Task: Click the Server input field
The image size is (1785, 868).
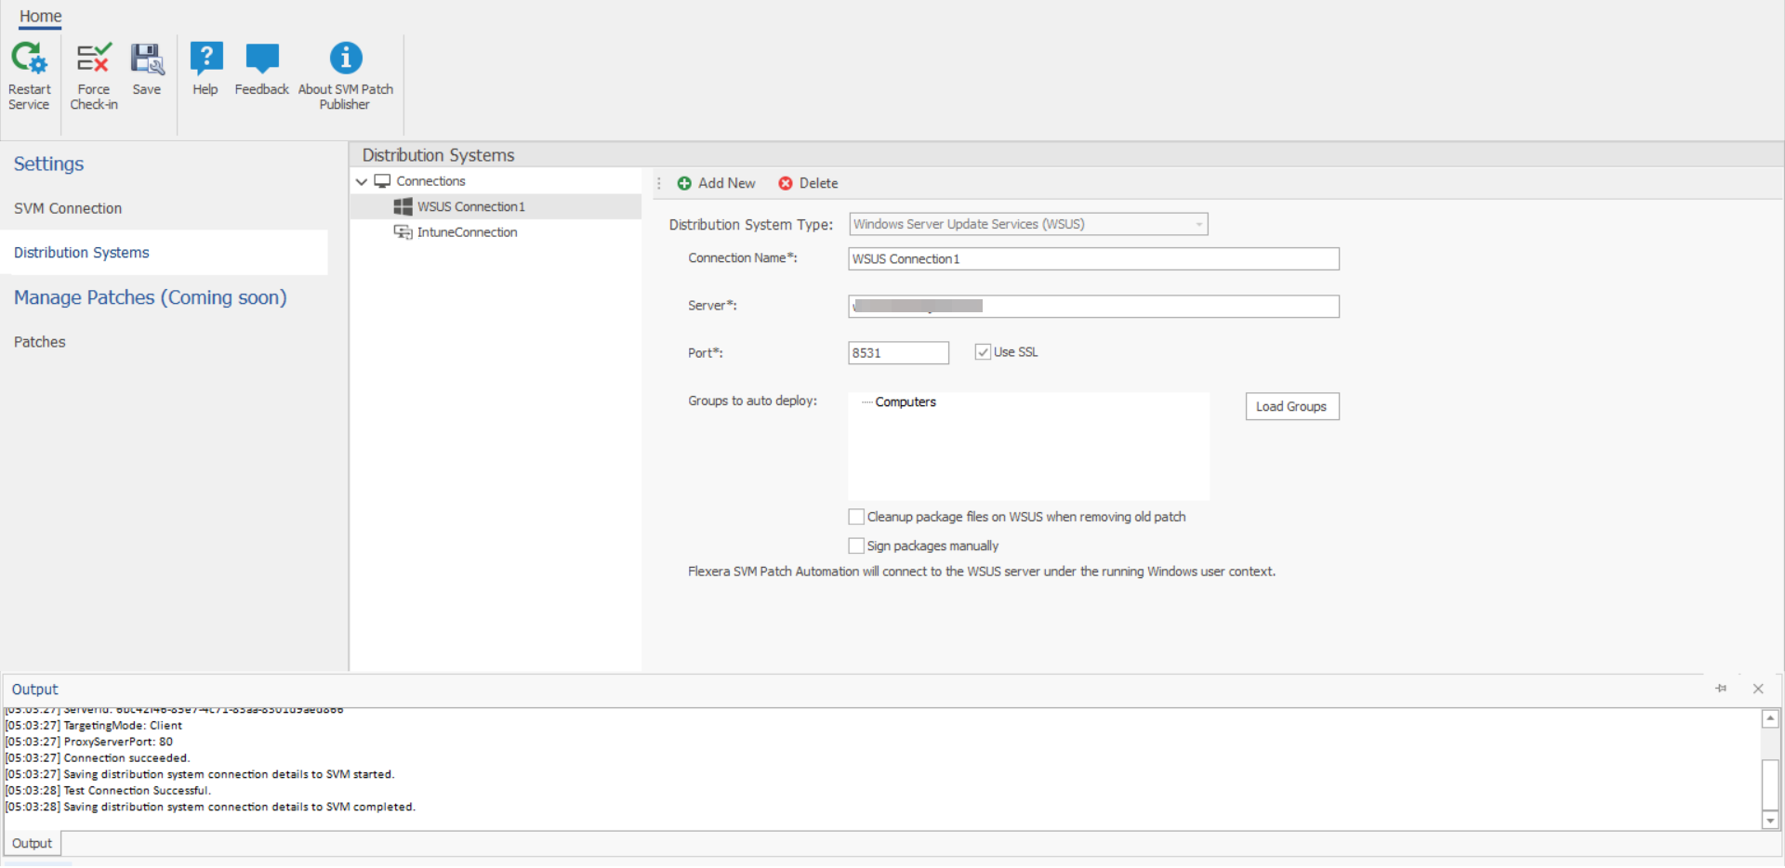Action: 1093,306
